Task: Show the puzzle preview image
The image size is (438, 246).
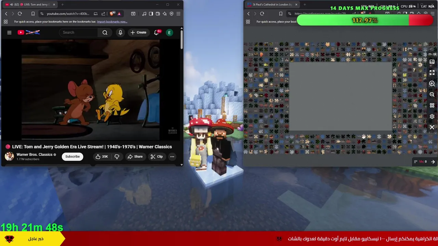Action: (432, 62)
